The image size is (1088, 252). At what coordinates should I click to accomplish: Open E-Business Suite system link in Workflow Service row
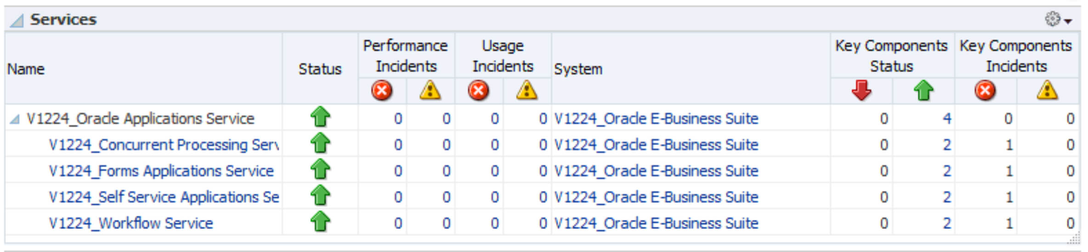pos(656,223)
